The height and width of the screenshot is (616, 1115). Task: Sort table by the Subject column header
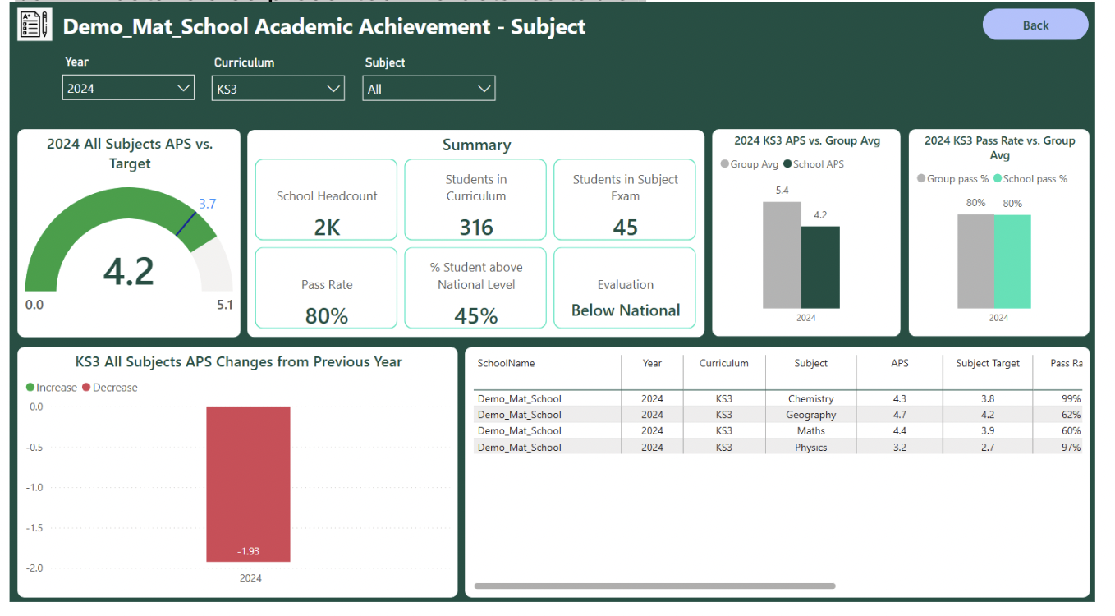(810, 363)
